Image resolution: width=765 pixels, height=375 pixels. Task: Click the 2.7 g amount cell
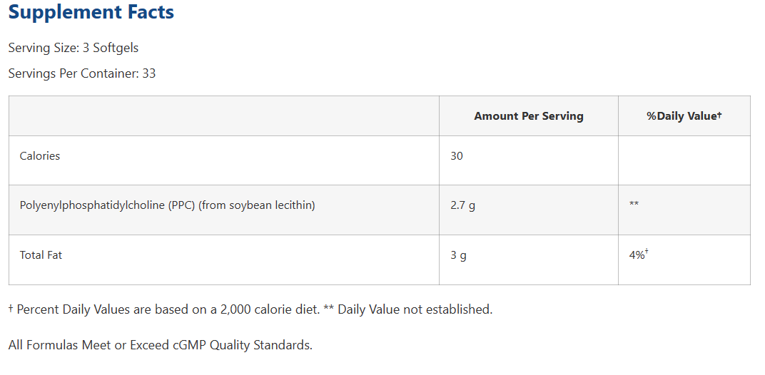pos(462,205)
